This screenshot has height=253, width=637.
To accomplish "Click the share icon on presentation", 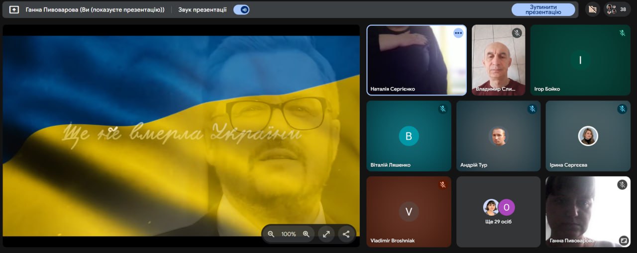I will 346,234.
